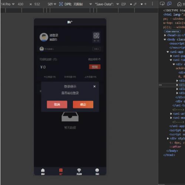Open the trophy tab in bottom bar
185x185 pixels.
[x=79, y=170]
